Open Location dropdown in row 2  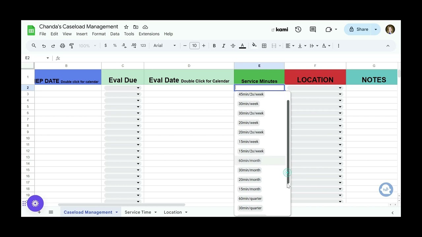tap(340, 88)
